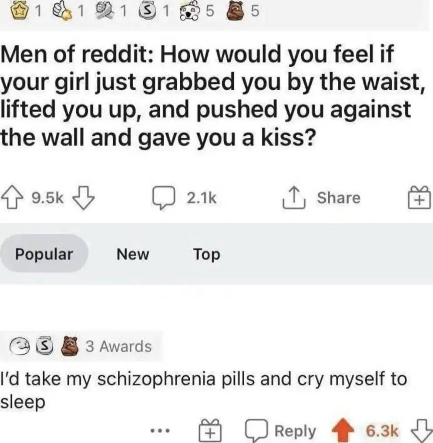Click the bear award icon on post
The height and width of the screenshot is (443, 433).
coord(236,12)
